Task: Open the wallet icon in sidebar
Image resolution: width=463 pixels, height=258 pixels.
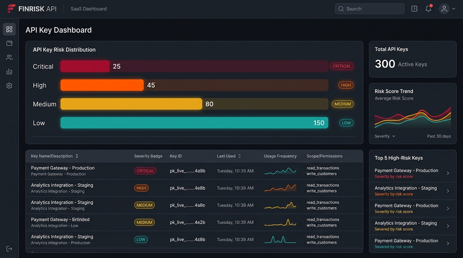Action: [x=9, y=43]
